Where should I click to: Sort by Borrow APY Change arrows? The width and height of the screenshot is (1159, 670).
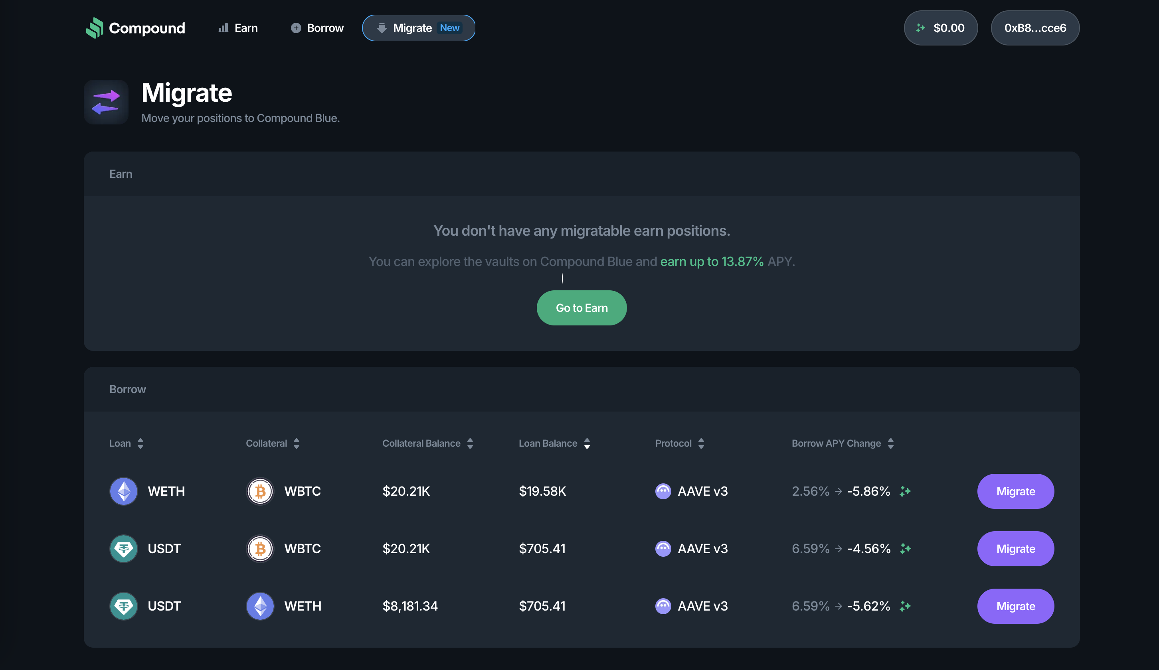click(891, 443)
